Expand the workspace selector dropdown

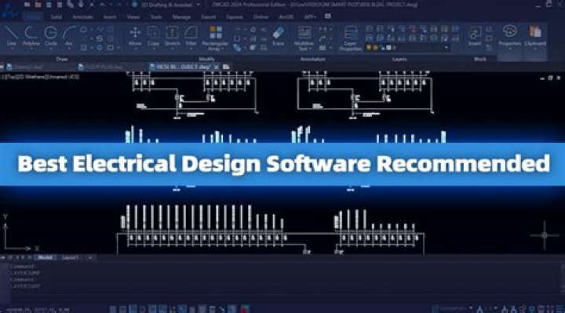[x=198, y=5]
